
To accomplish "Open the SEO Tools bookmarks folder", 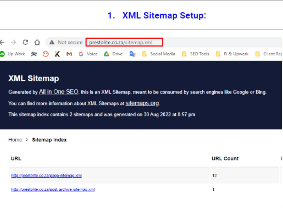I will pos(196,54).
